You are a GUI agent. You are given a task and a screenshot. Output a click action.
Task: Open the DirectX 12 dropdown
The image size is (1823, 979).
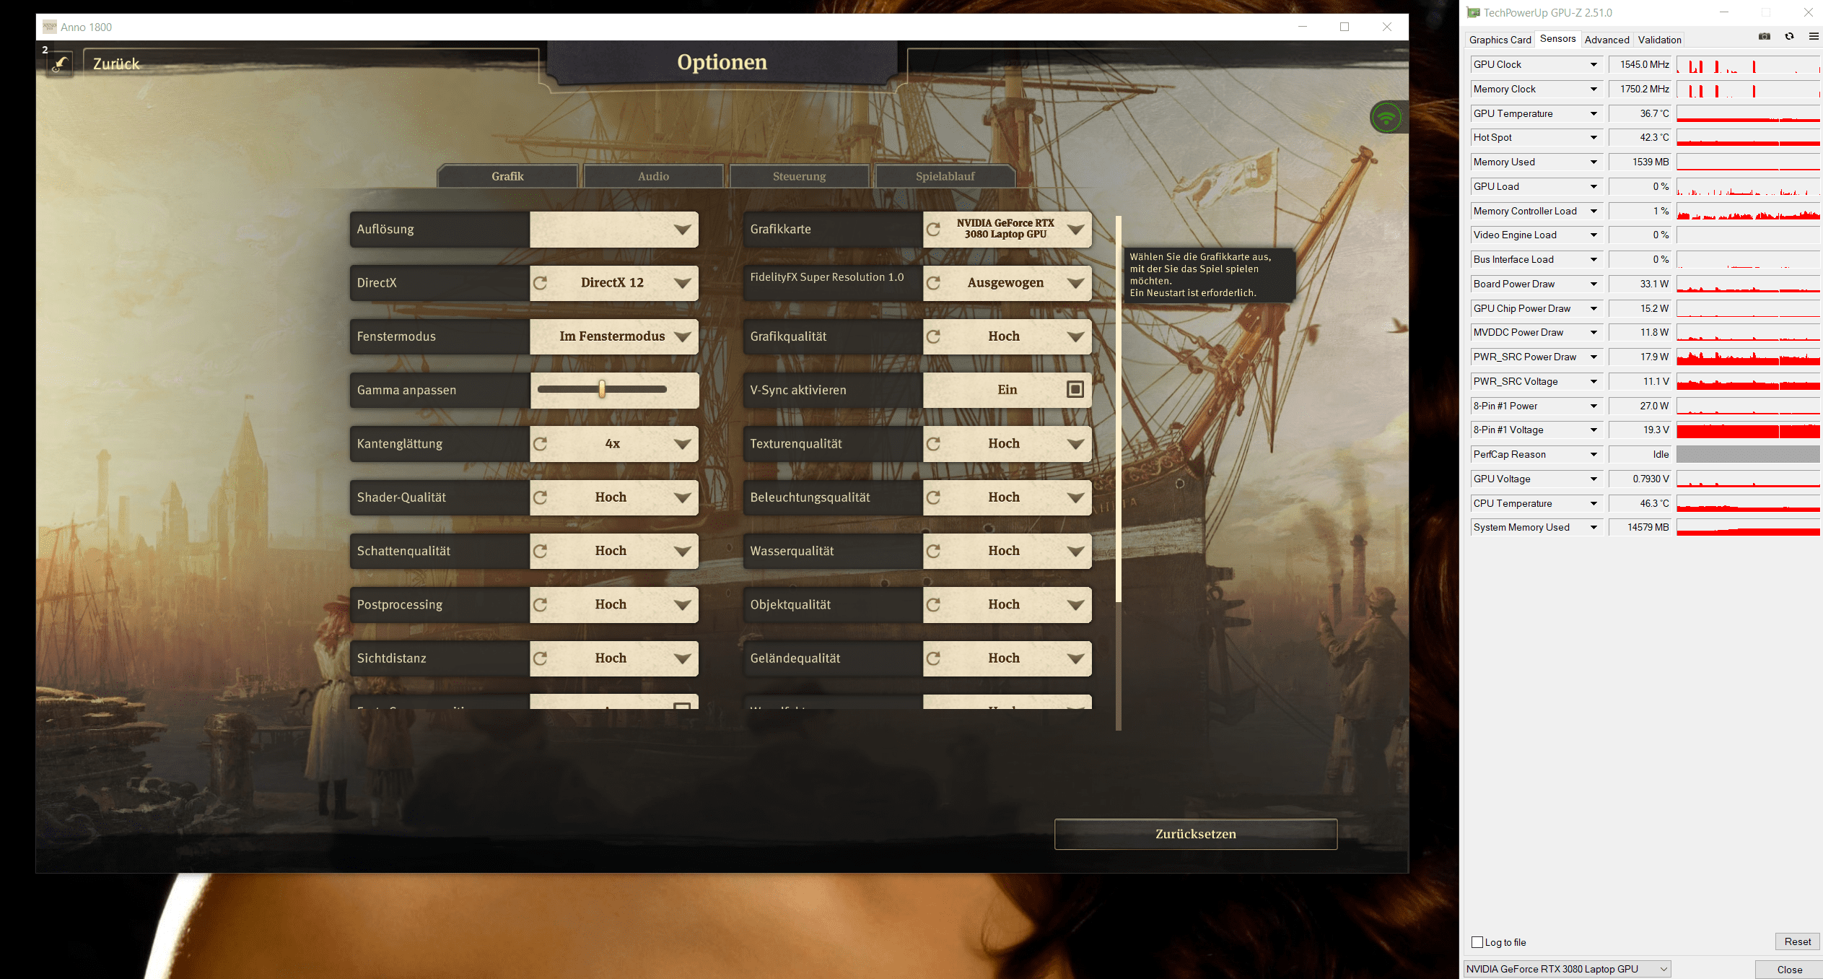614,283
